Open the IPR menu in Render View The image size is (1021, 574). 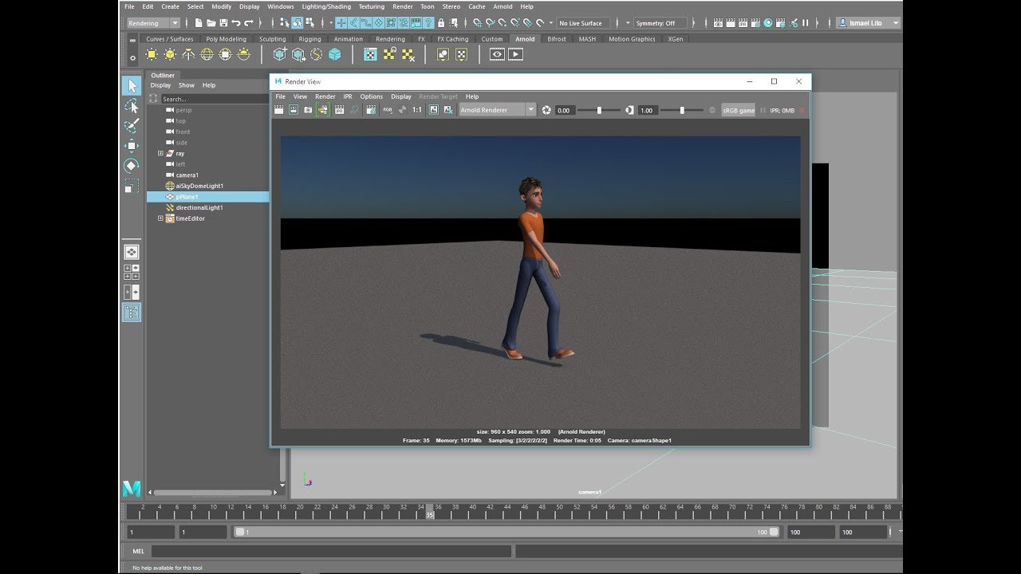click(348, 96)
